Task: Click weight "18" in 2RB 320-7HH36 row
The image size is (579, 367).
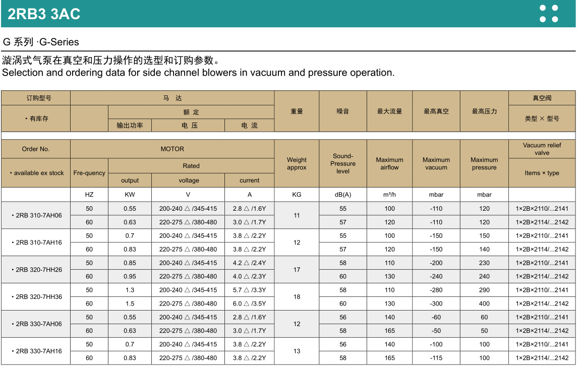Action: pyautogui.click(x=297, y=297)
